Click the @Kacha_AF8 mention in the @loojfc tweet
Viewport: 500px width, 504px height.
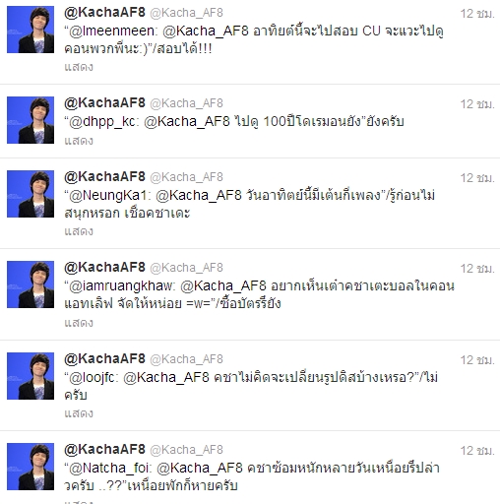166,378
